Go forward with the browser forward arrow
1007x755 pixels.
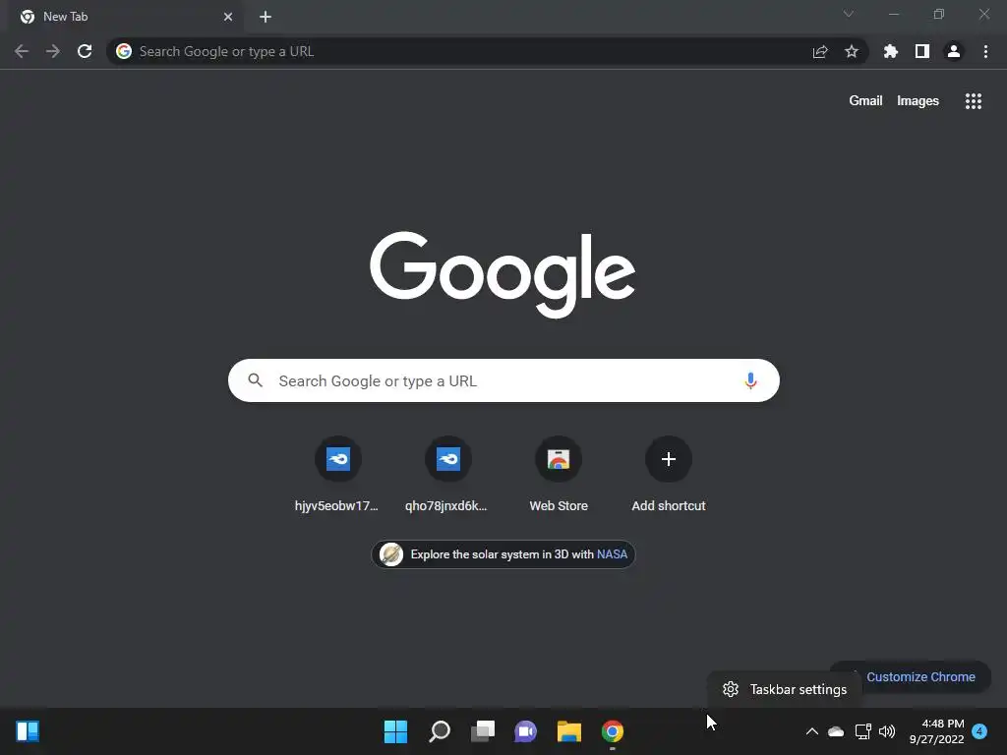53,51
